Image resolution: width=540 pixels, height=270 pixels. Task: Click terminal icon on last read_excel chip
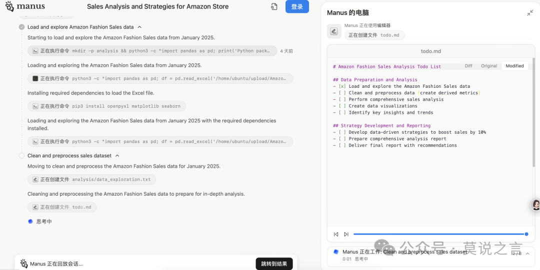tap(35, 142)
